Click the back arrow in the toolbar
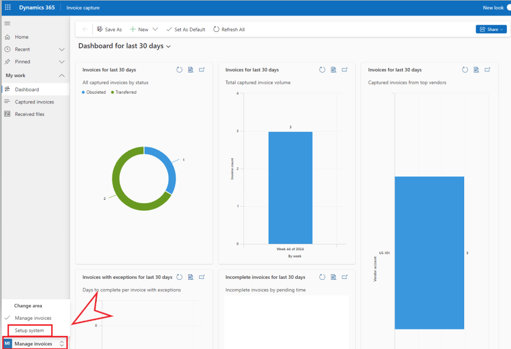This screenshot has width=511, height=349. click(85, 30)
